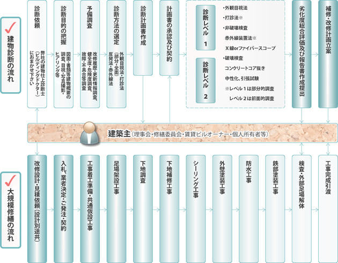338x263 pixels.
Task: Click the ・外観目視法 list item
Action: (x=235, y=8)
